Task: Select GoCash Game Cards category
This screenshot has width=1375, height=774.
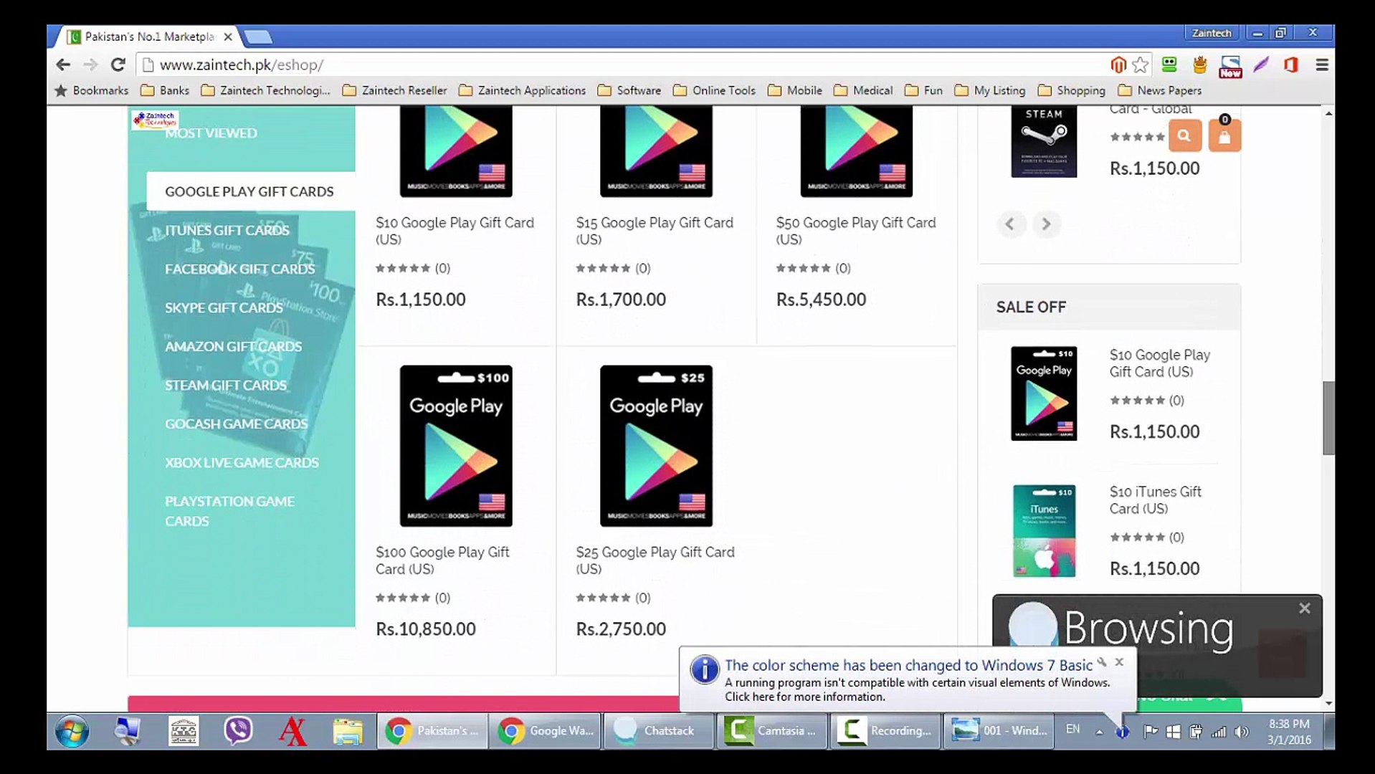Action: point(236,424)
